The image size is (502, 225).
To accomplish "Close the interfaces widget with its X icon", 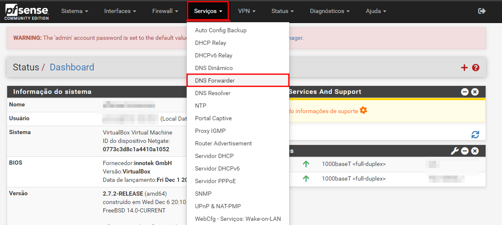I will click(x=475, y=151).
